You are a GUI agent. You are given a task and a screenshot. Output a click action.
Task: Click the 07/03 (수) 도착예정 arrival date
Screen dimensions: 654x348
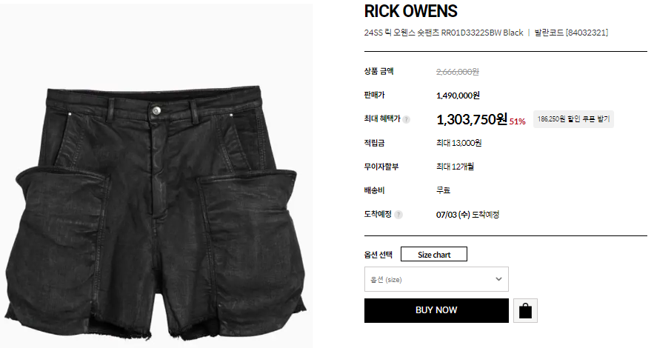click(467, 215)
